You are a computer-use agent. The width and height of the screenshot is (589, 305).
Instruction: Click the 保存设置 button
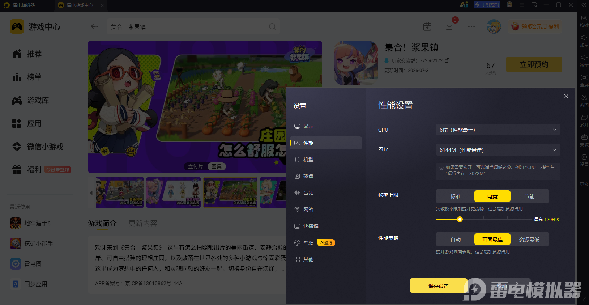[x=439, y=285]
